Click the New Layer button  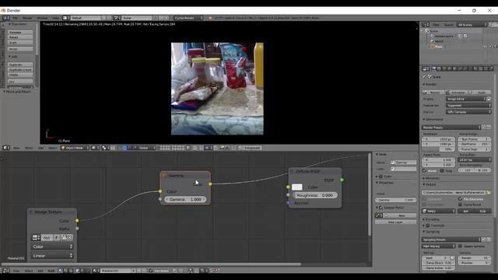click(x=396, y=222)
